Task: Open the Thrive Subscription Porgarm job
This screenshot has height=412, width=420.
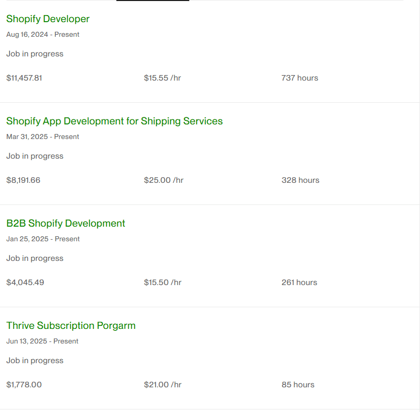Action: (71, 326)
